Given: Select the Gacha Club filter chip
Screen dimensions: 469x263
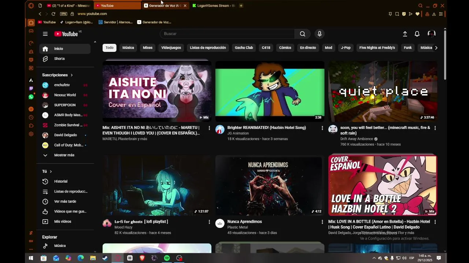Looking at the screenshot, I should tap(244, 47).
